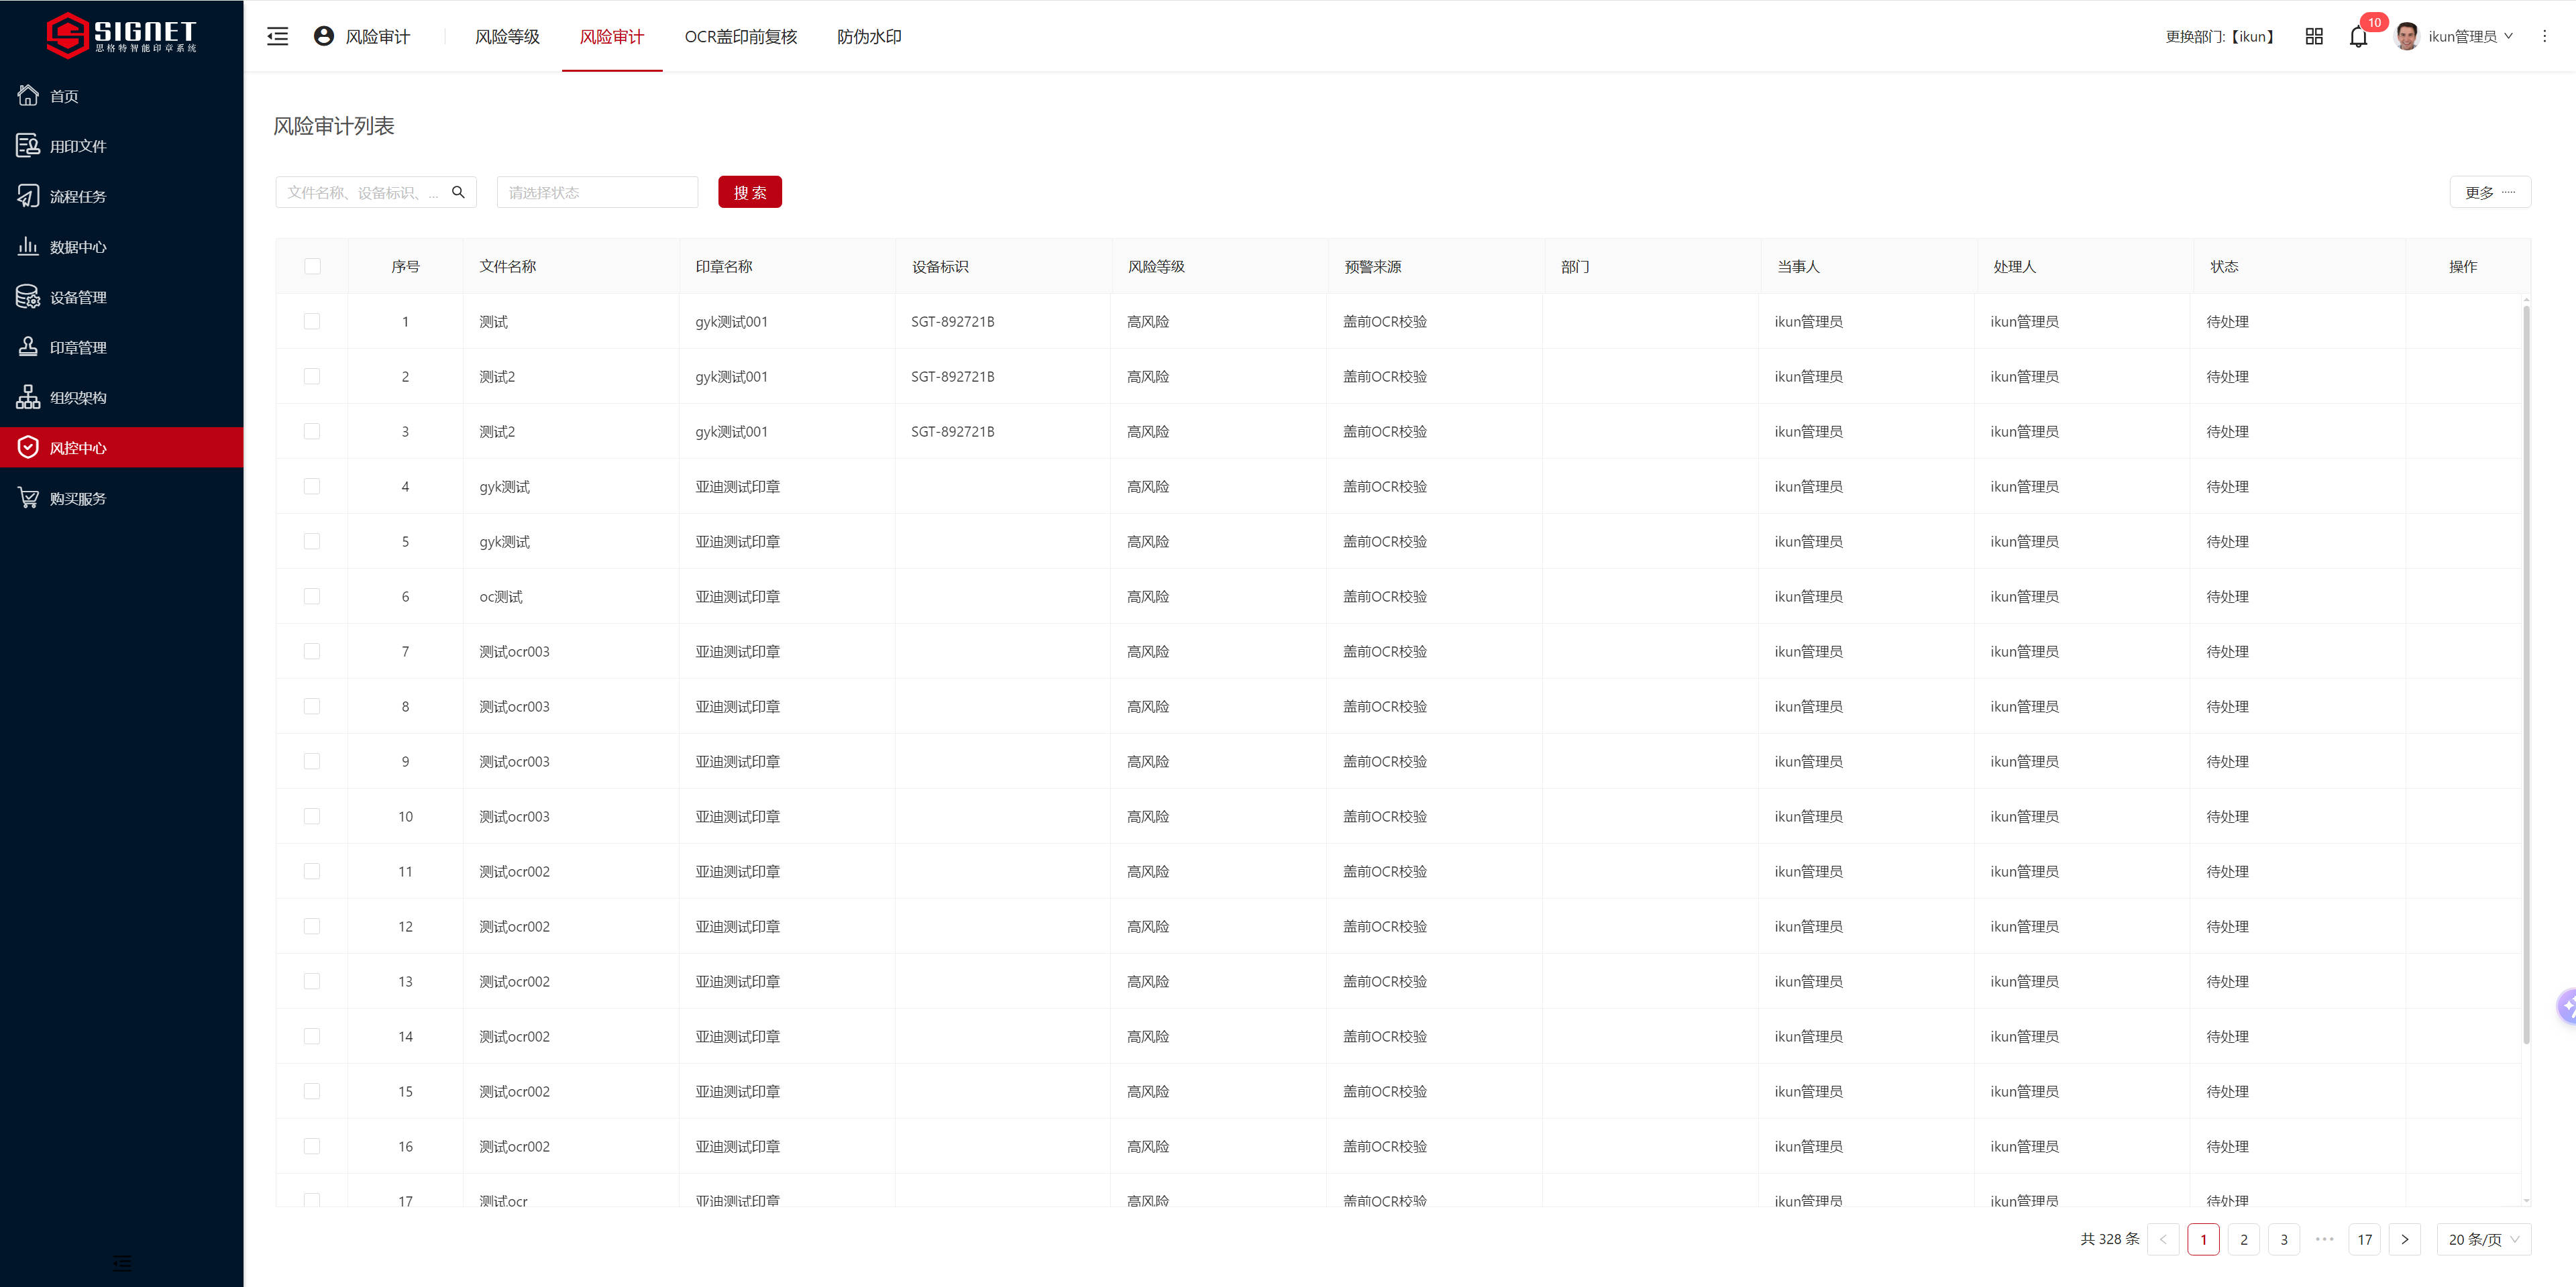Click file name 测试ocr003 in row 7
The width and height of the screenshot is (2576, 1287).
click(x=514, y=651)
